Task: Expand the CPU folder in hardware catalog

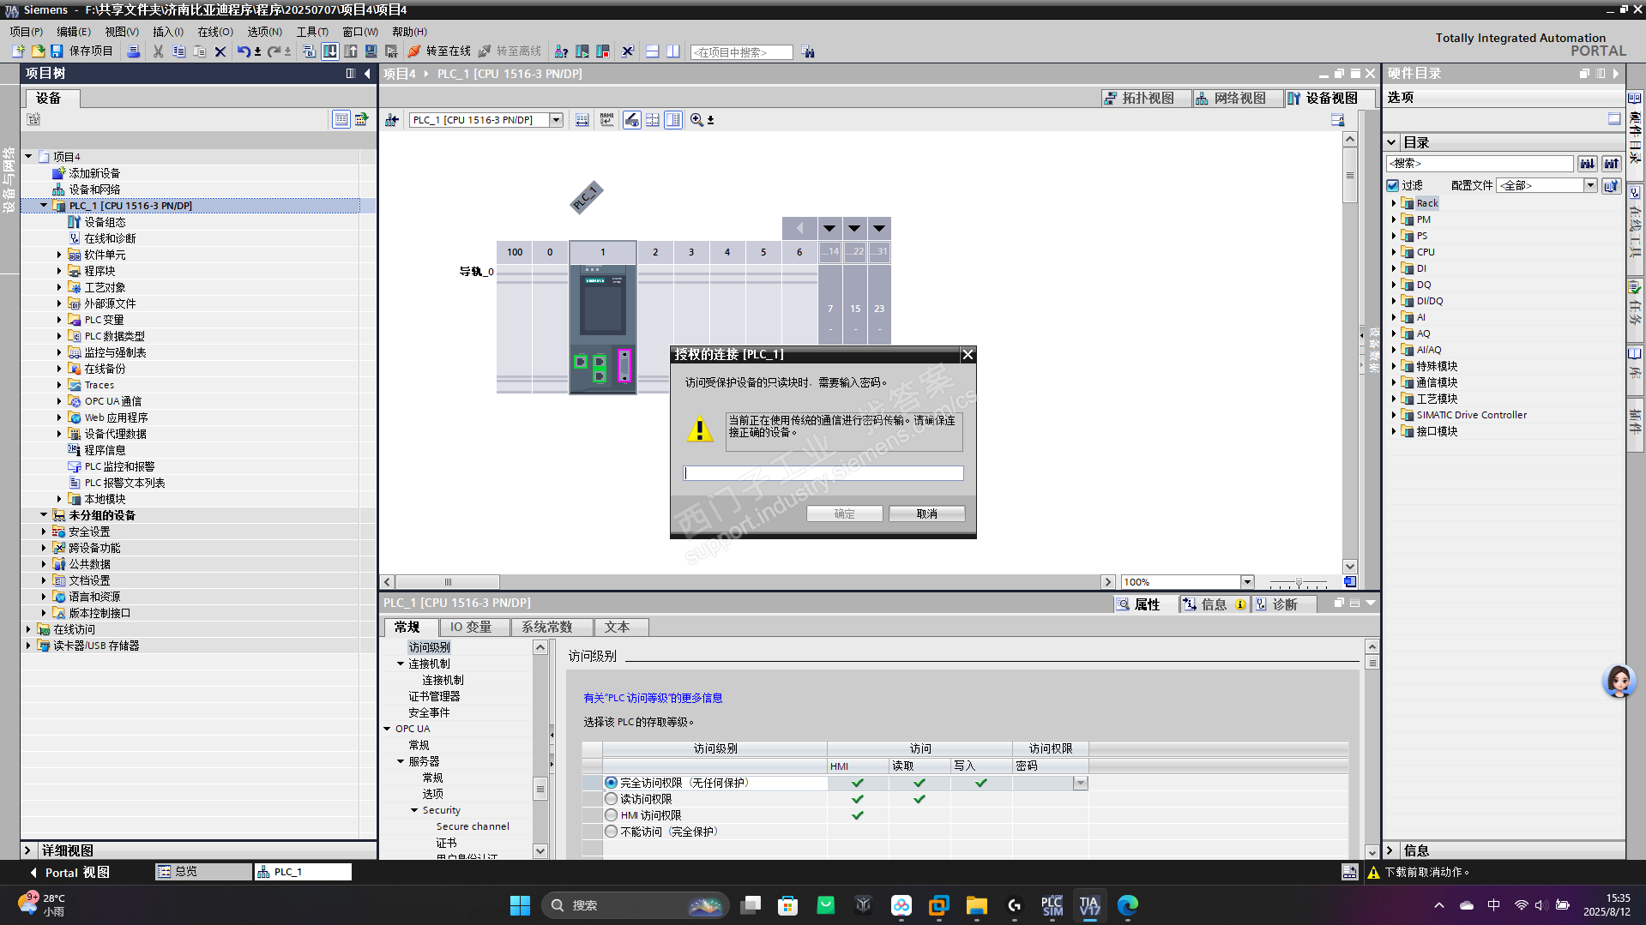Action: [1394, 252]
